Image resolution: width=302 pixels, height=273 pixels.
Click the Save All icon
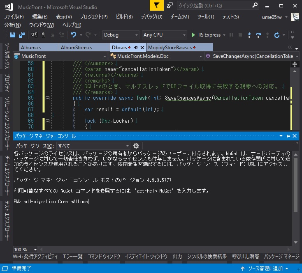22,35
